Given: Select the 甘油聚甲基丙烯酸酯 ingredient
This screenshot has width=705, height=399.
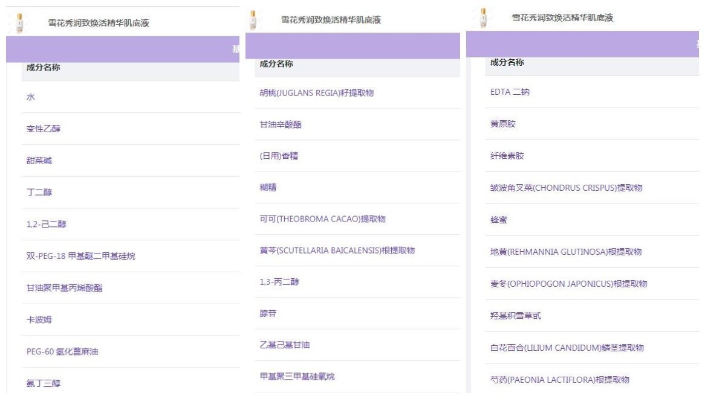Looking at the screenshot, I should (x=64, y=288).
